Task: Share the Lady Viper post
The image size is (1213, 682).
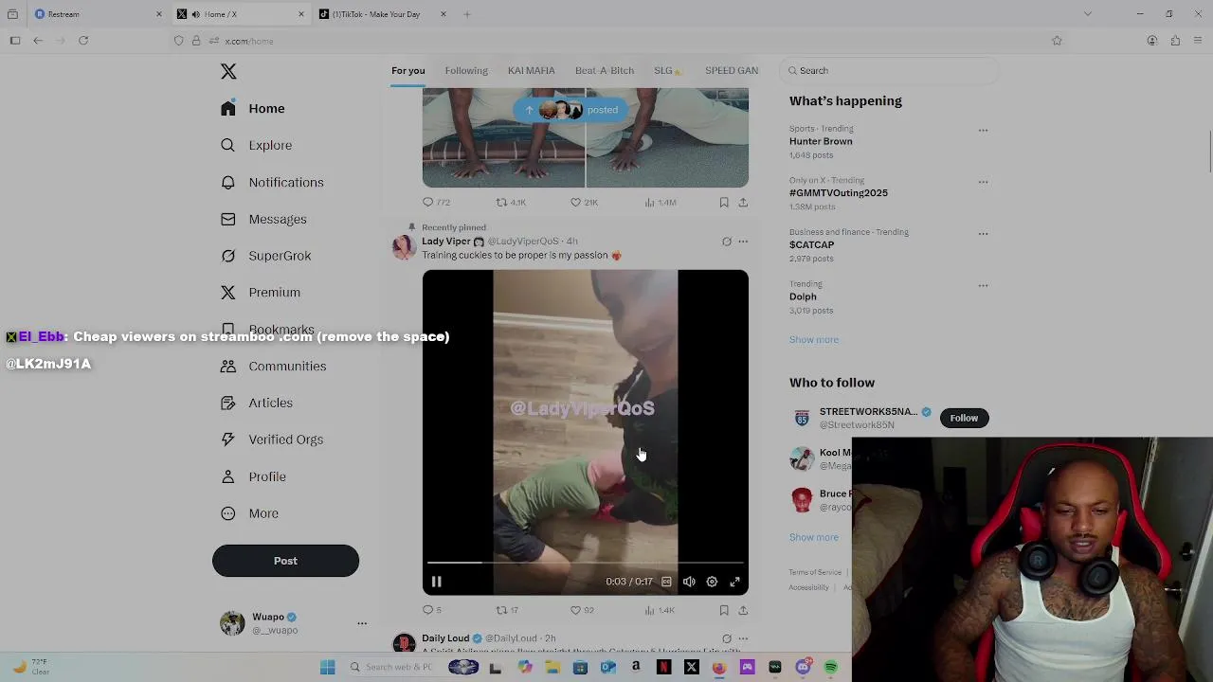Action: (x=743, y=610)
